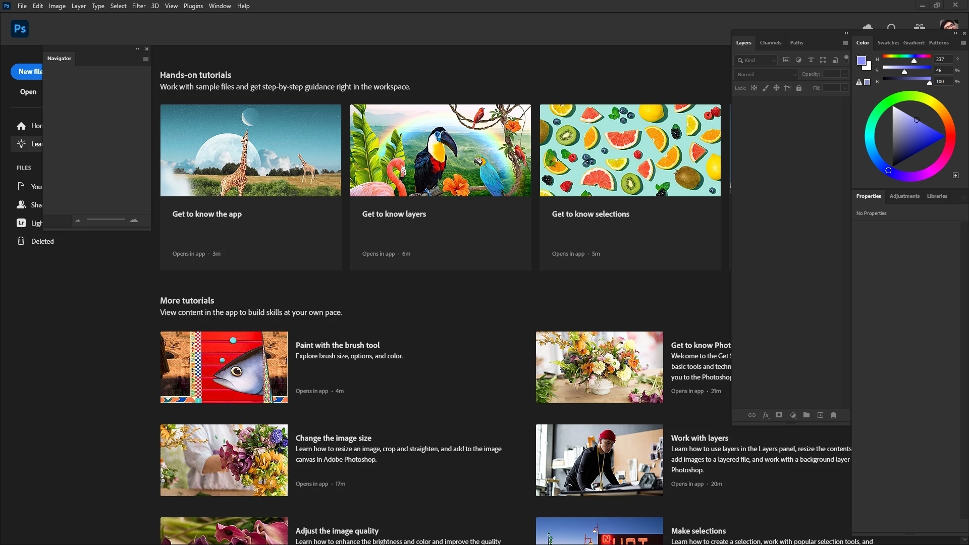The height and width of the screenshot is (545, 969).
Task: Open the Kind filter dropdown
Action: pos(757,61)
